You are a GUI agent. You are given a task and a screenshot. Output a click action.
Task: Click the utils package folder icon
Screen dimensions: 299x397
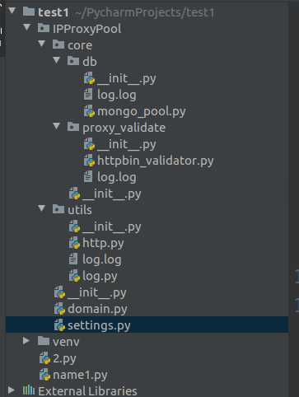[x=58, y=209]
